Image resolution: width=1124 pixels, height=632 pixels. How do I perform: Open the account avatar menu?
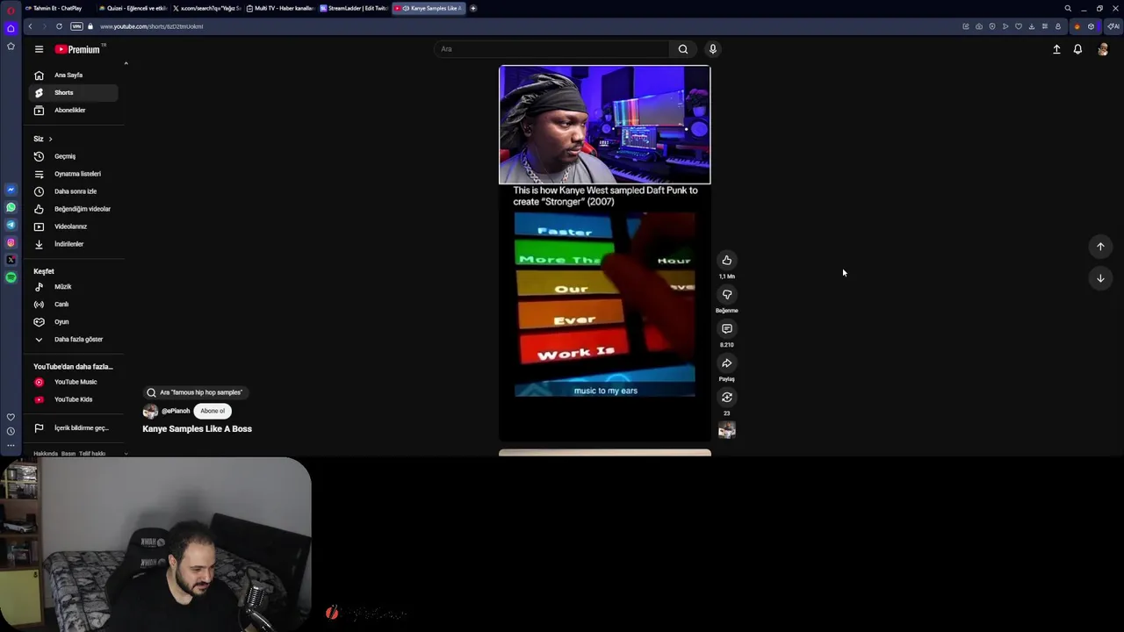click(1103, 49)
